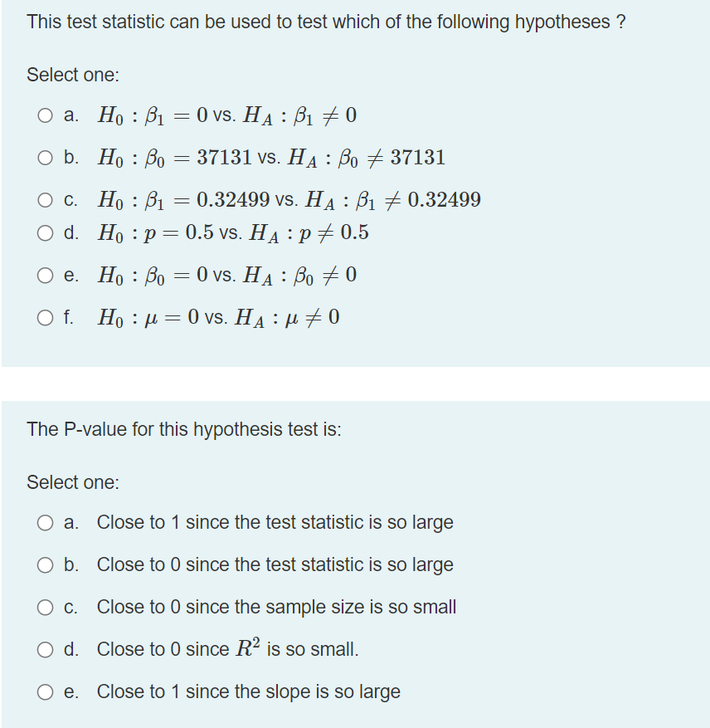Viewport: 710px width, 728px height.
Task: Choose answer e about large slope
Action: pos(44,692)
